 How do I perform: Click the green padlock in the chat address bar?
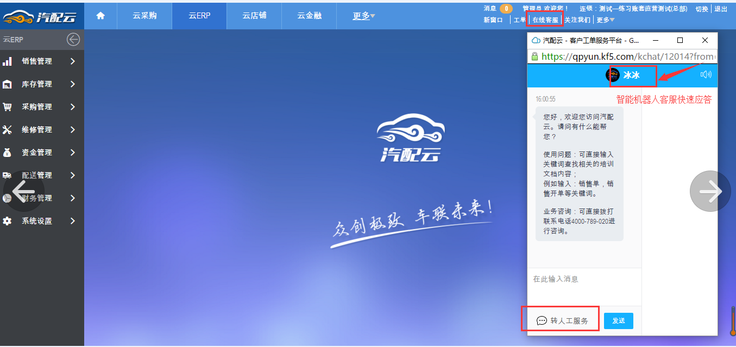click(534, 56)
